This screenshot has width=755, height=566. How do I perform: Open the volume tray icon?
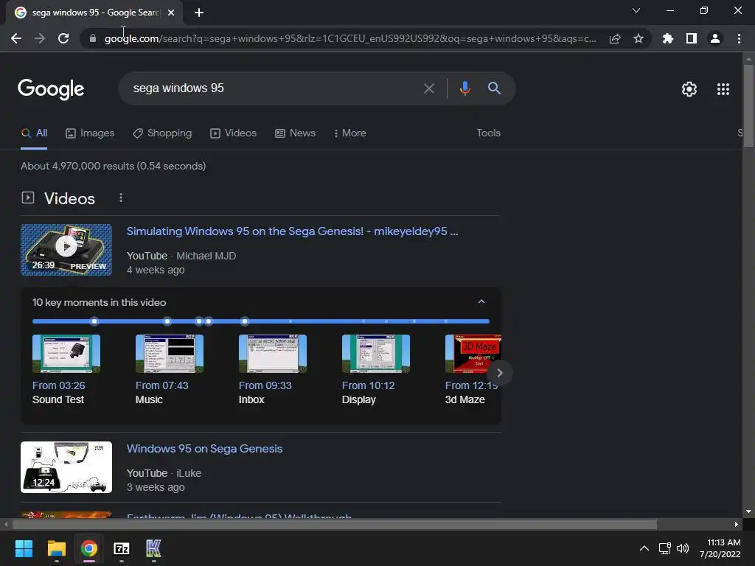click(x=683, y=548)
